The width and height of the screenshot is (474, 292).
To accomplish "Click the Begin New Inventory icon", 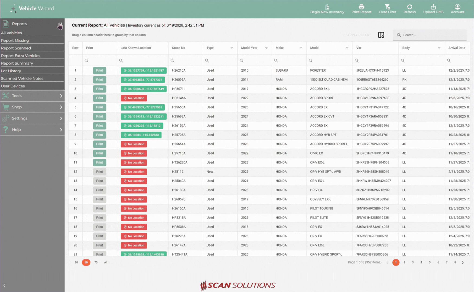I will tap(327, 7).
